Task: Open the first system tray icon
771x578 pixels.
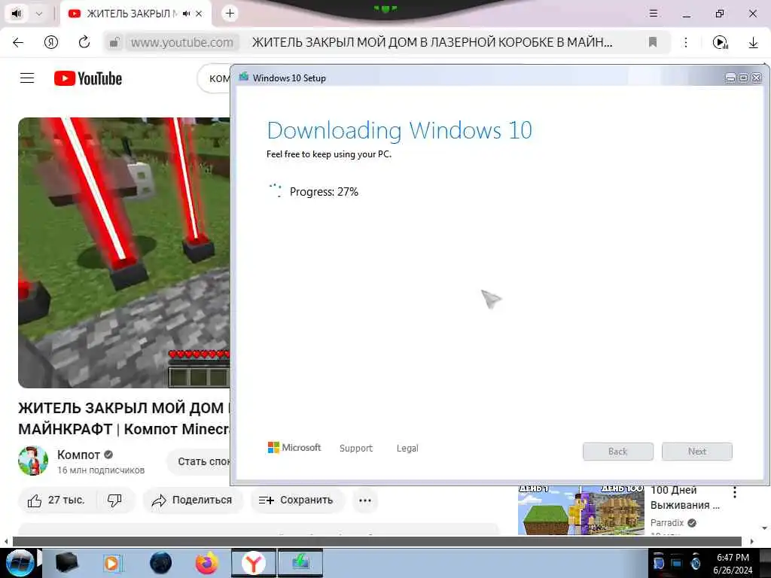Action: tap(659, 561)
